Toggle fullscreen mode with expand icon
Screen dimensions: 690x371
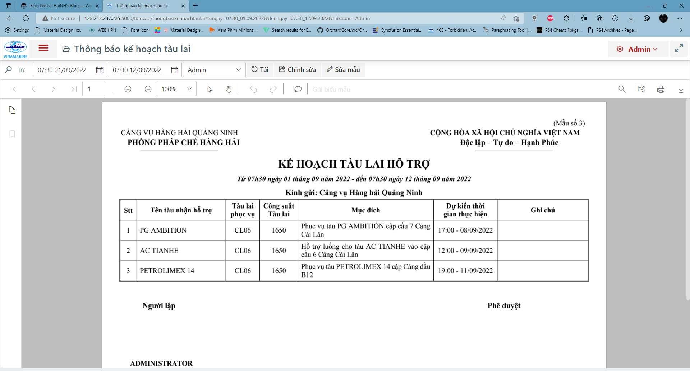pos(678,49)
